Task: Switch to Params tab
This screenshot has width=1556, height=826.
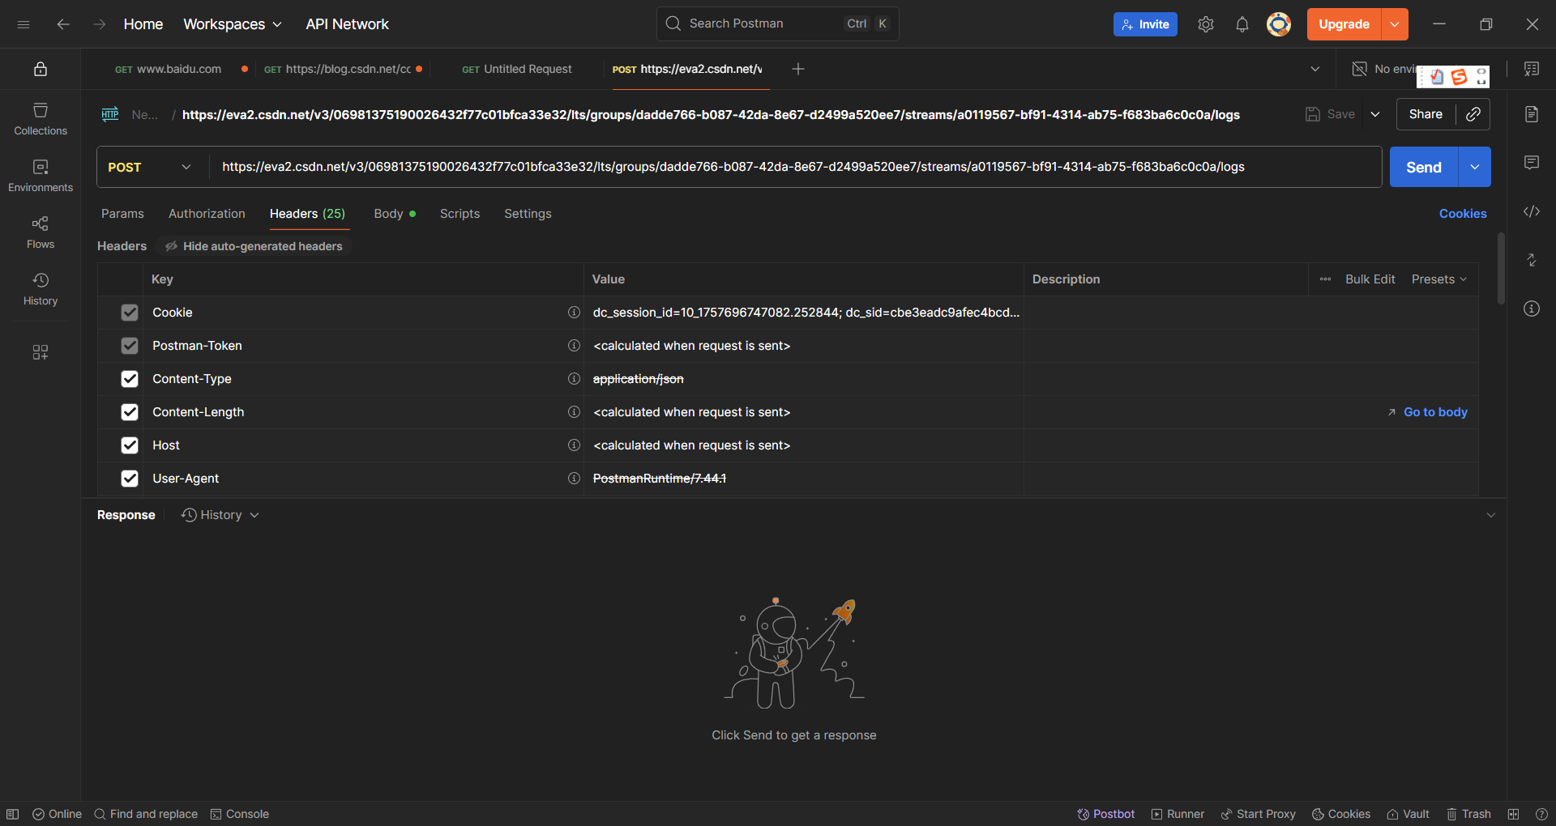Action: pos(122,214)
